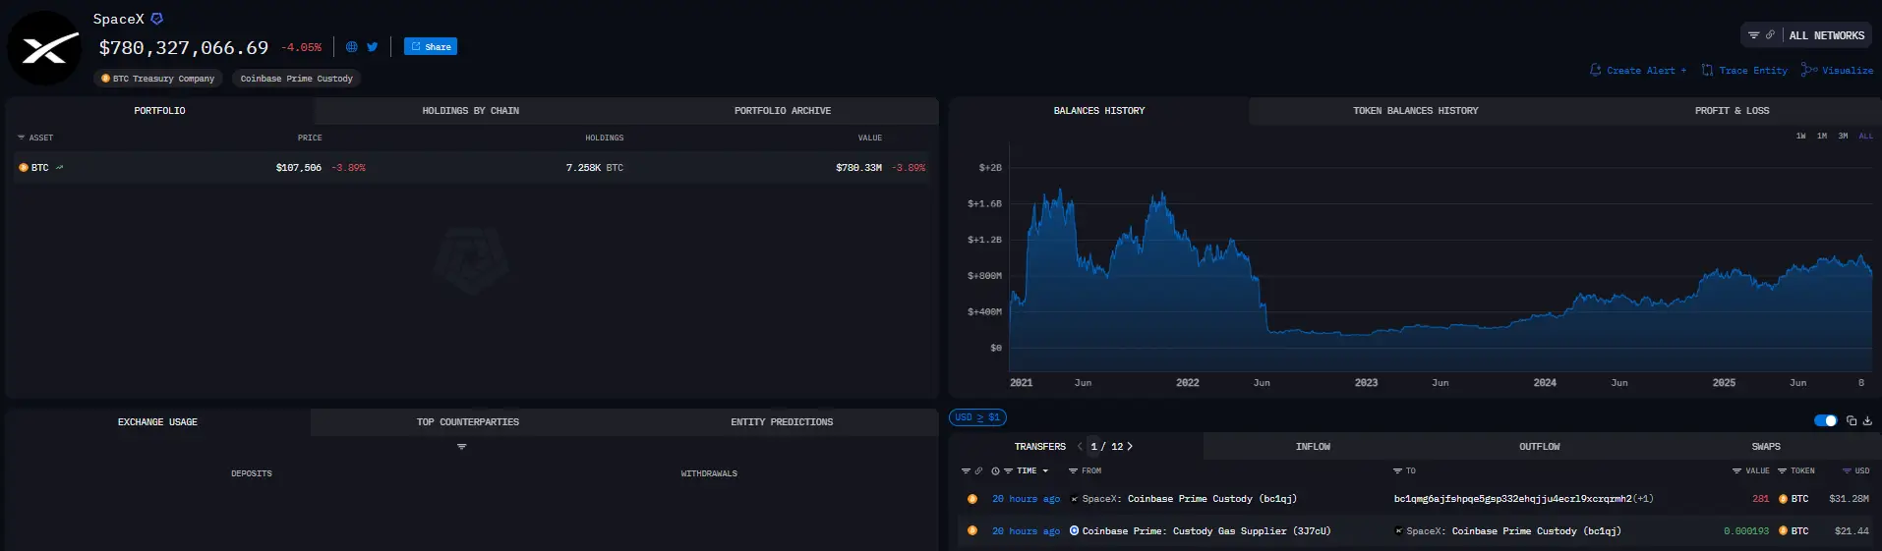The image size is (1882, 551).
Task: Set chart range to 1M
Action: (x=1822, y=136)
